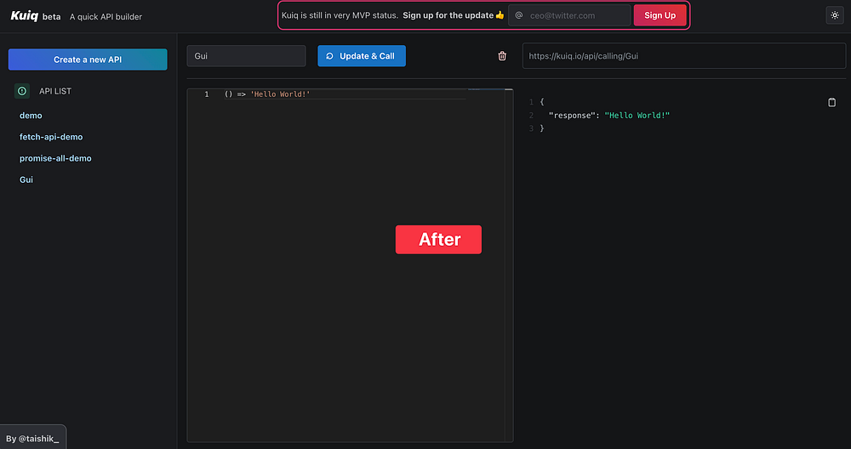Click 'A quick API builder' tagline
Screen dimensions: 851x449
[106, 17]
